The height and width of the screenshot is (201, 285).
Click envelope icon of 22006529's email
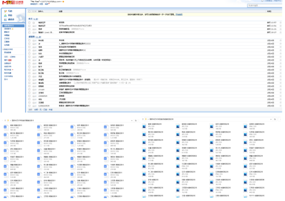click(34, 96)
